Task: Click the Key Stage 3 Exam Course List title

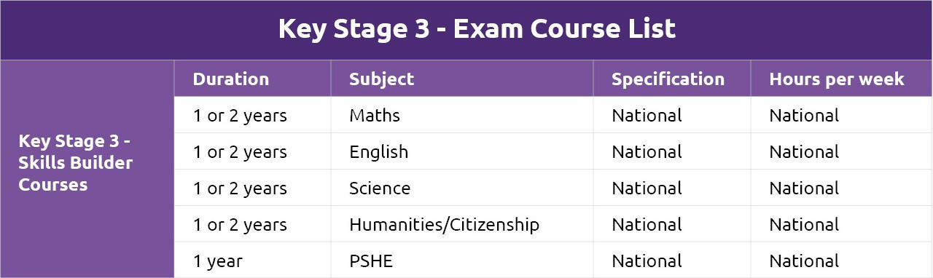Action: click(477, 29)
